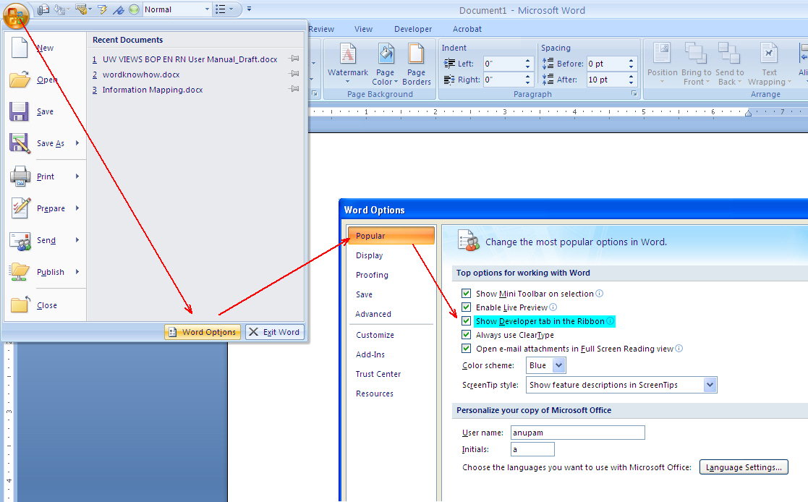Open the Watermark gallery
Screen dimensions: 808x502
(348, 64)
